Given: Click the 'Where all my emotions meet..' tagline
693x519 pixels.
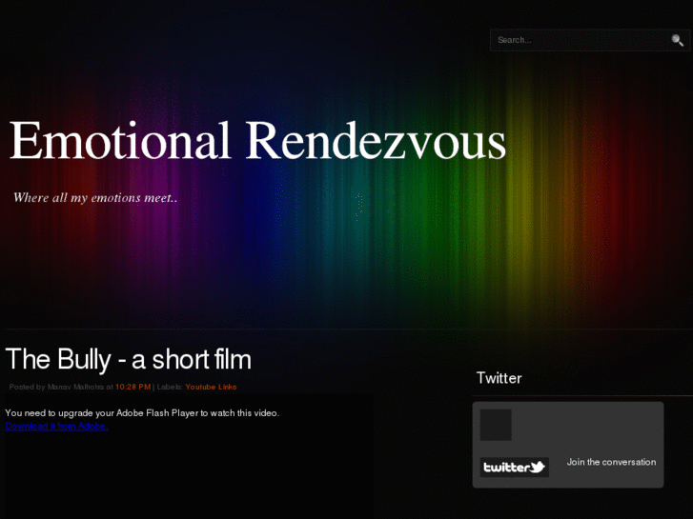Looking at the screenshot, I should tap(95, 197).
